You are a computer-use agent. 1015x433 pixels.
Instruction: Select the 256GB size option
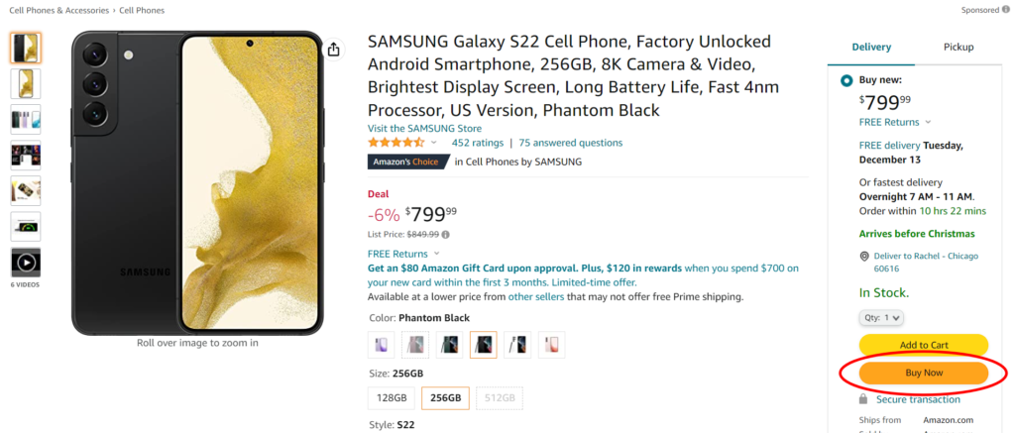pos(446,398)
